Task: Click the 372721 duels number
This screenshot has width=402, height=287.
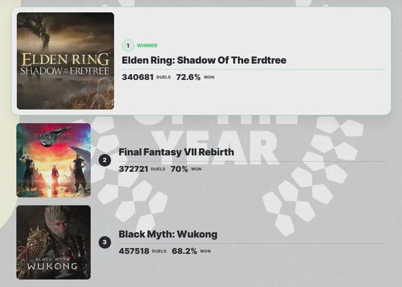Action: pyautogui.click(x=133, y=169)
